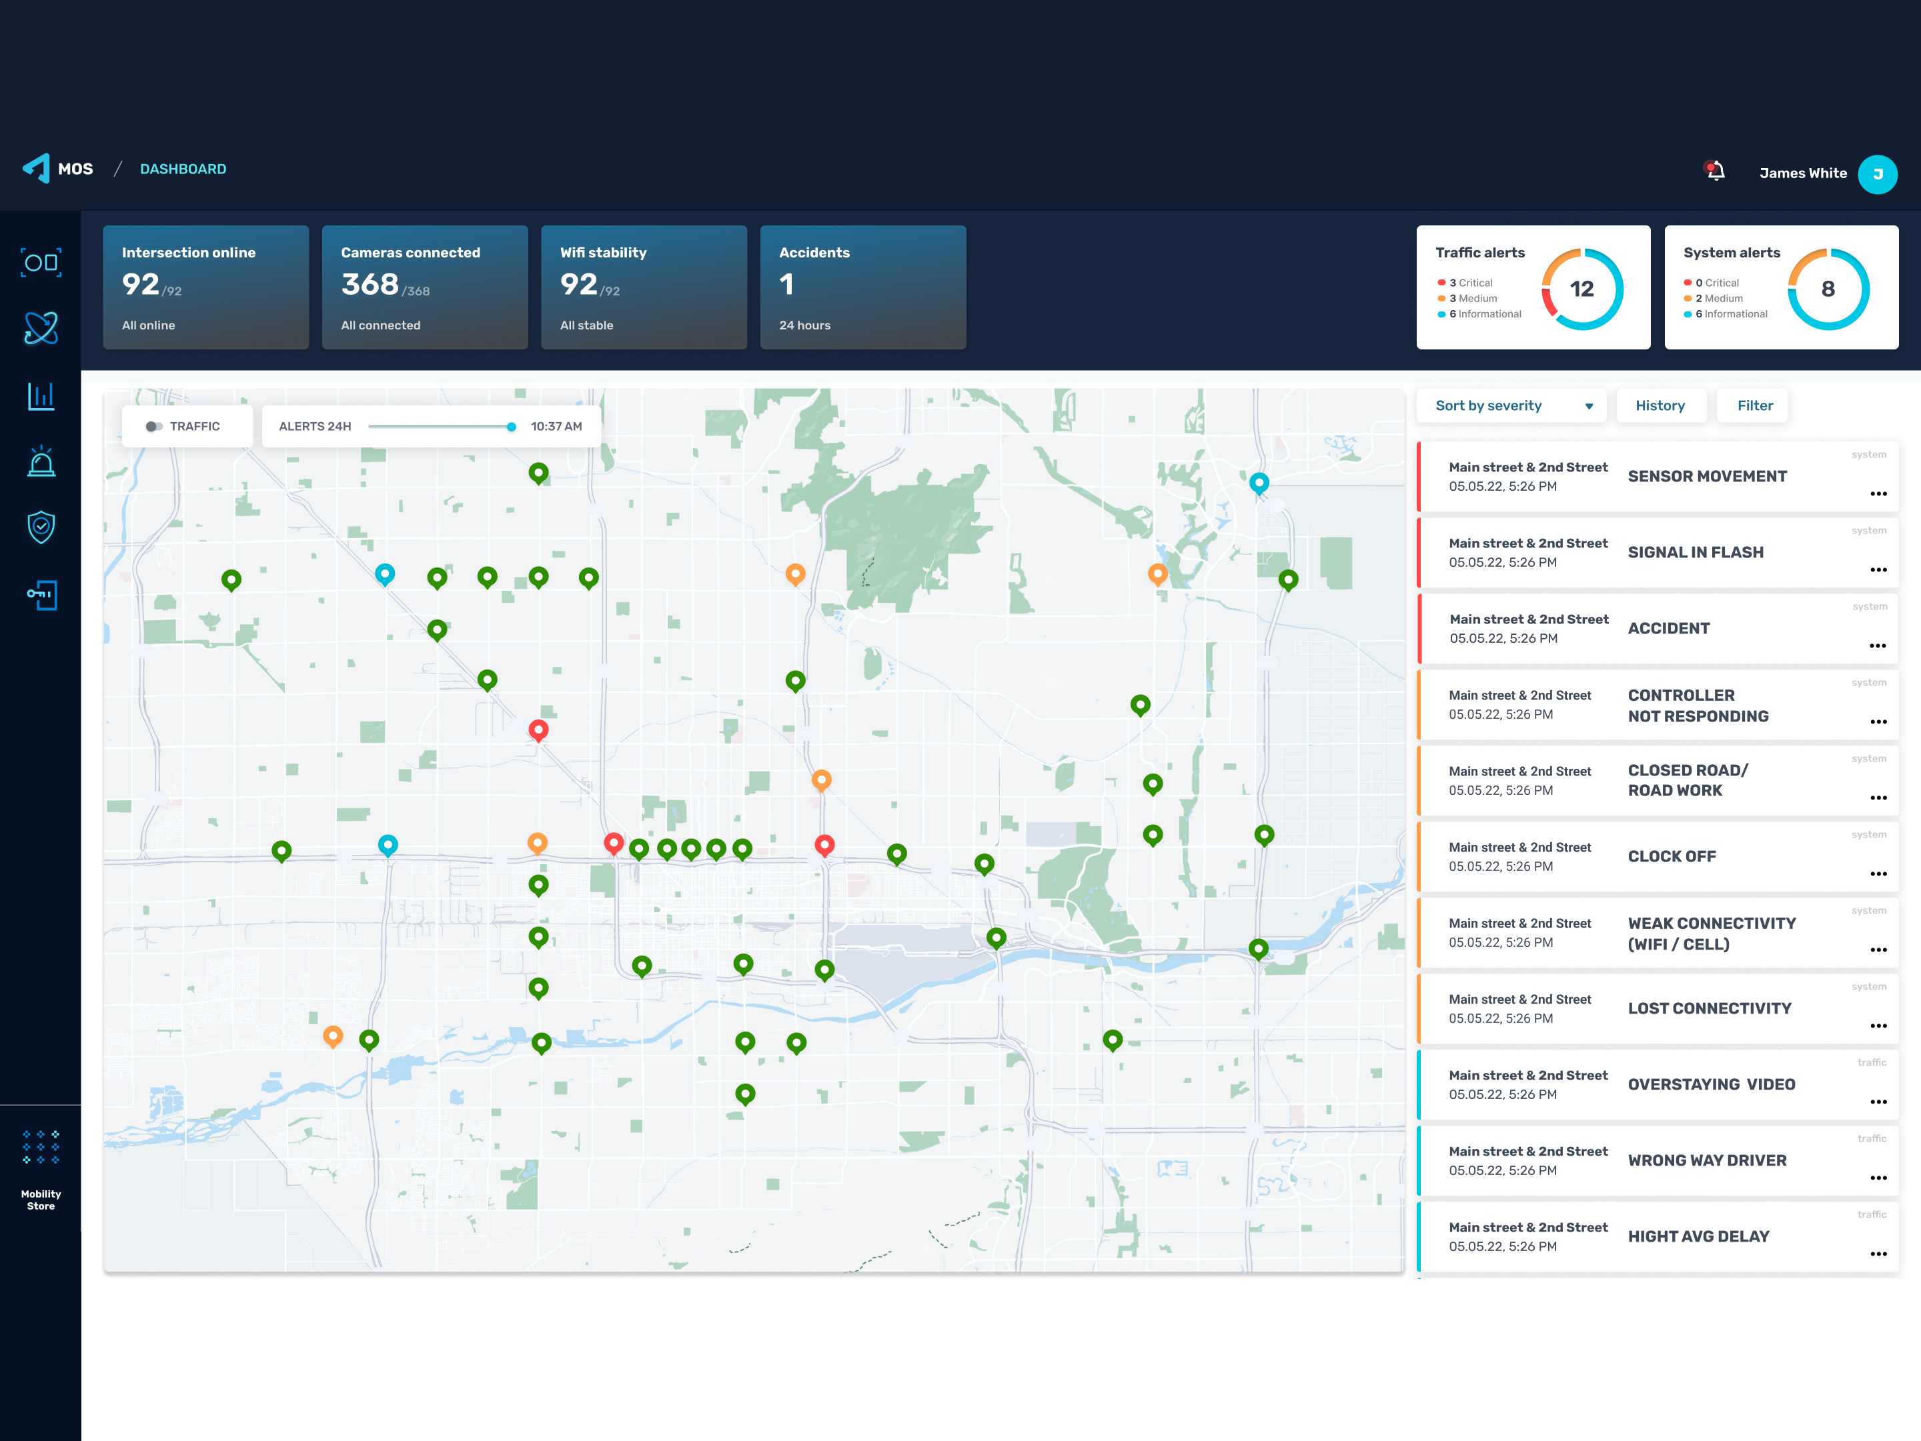Click the MOS logo icon

pos(37,169)
